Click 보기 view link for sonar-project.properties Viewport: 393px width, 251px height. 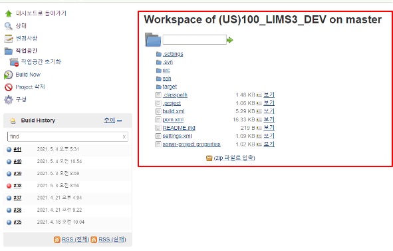269,144
